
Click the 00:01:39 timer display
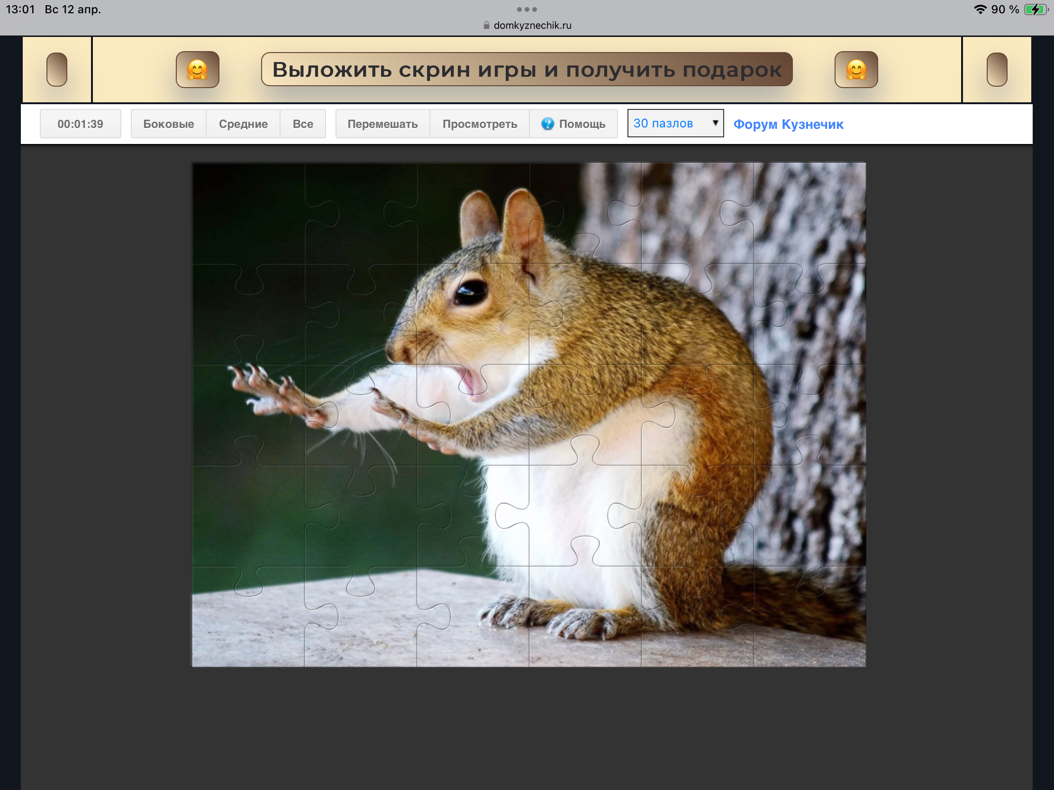tap(80, 124)
